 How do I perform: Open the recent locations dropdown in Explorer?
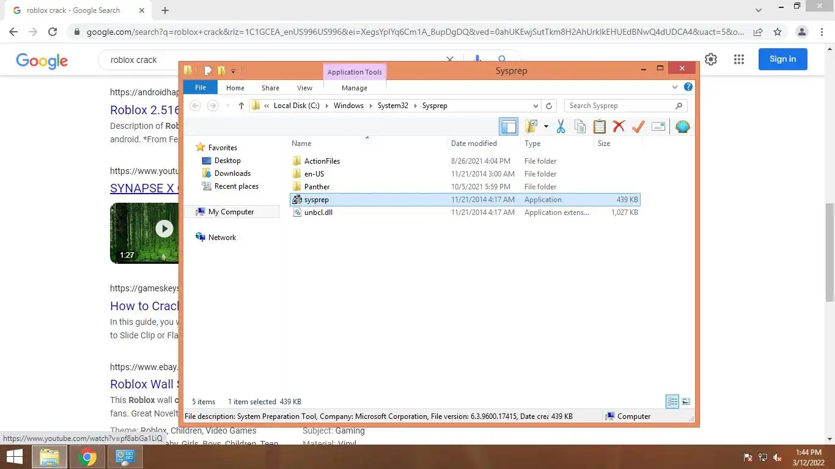(227, 106)
